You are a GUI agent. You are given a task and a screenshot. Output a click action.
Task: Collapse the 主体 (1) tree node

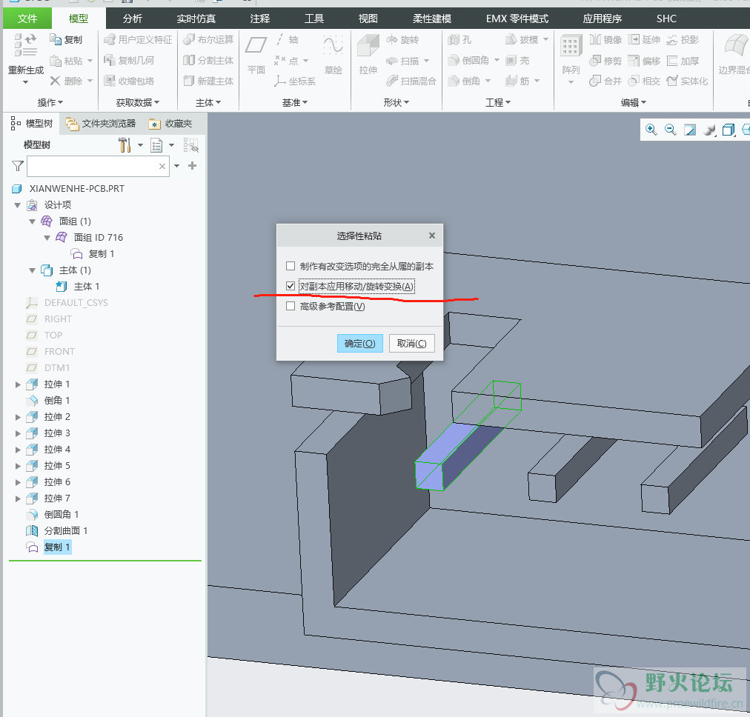click(32, 270)
